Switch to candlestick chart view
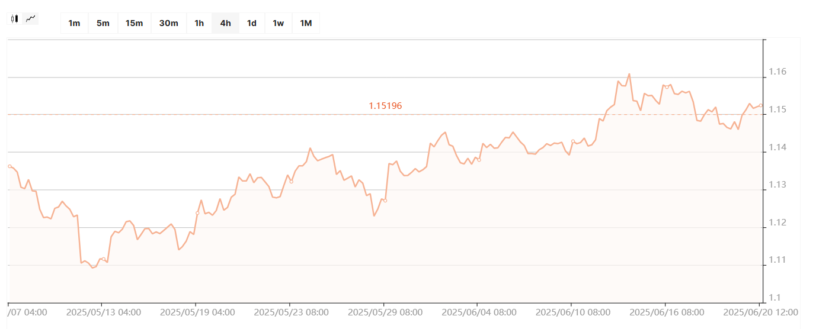Viewport: 816px width, 329px height. coord(15,19)
